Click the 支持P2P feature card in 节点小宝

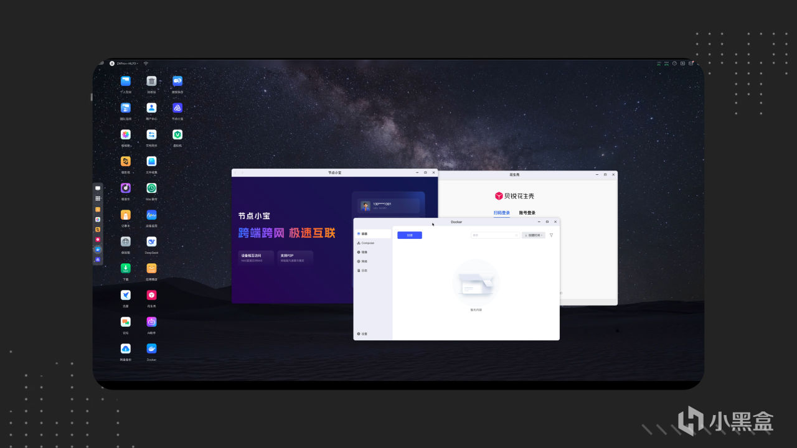point(295,258)
